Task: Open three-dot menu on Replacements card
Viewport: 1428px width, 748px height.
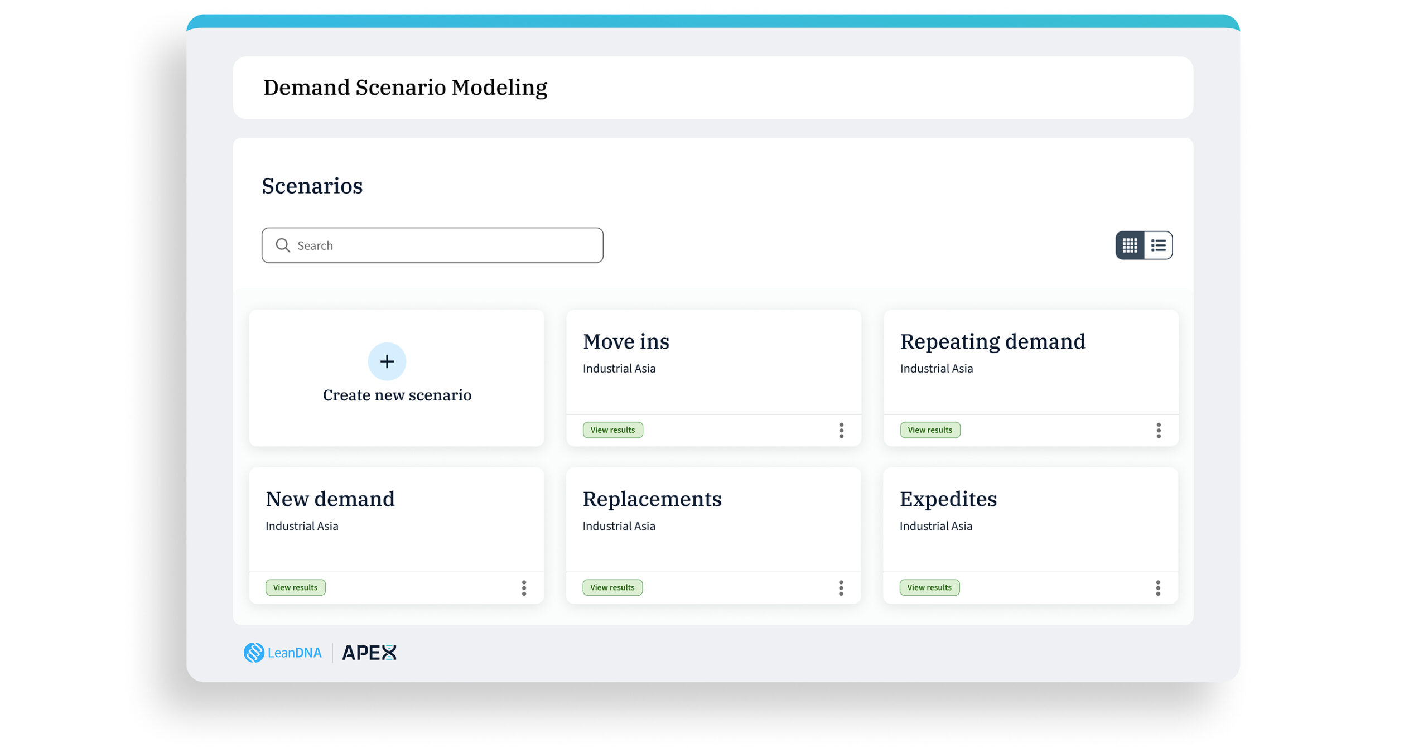Action: pos(841,588)
